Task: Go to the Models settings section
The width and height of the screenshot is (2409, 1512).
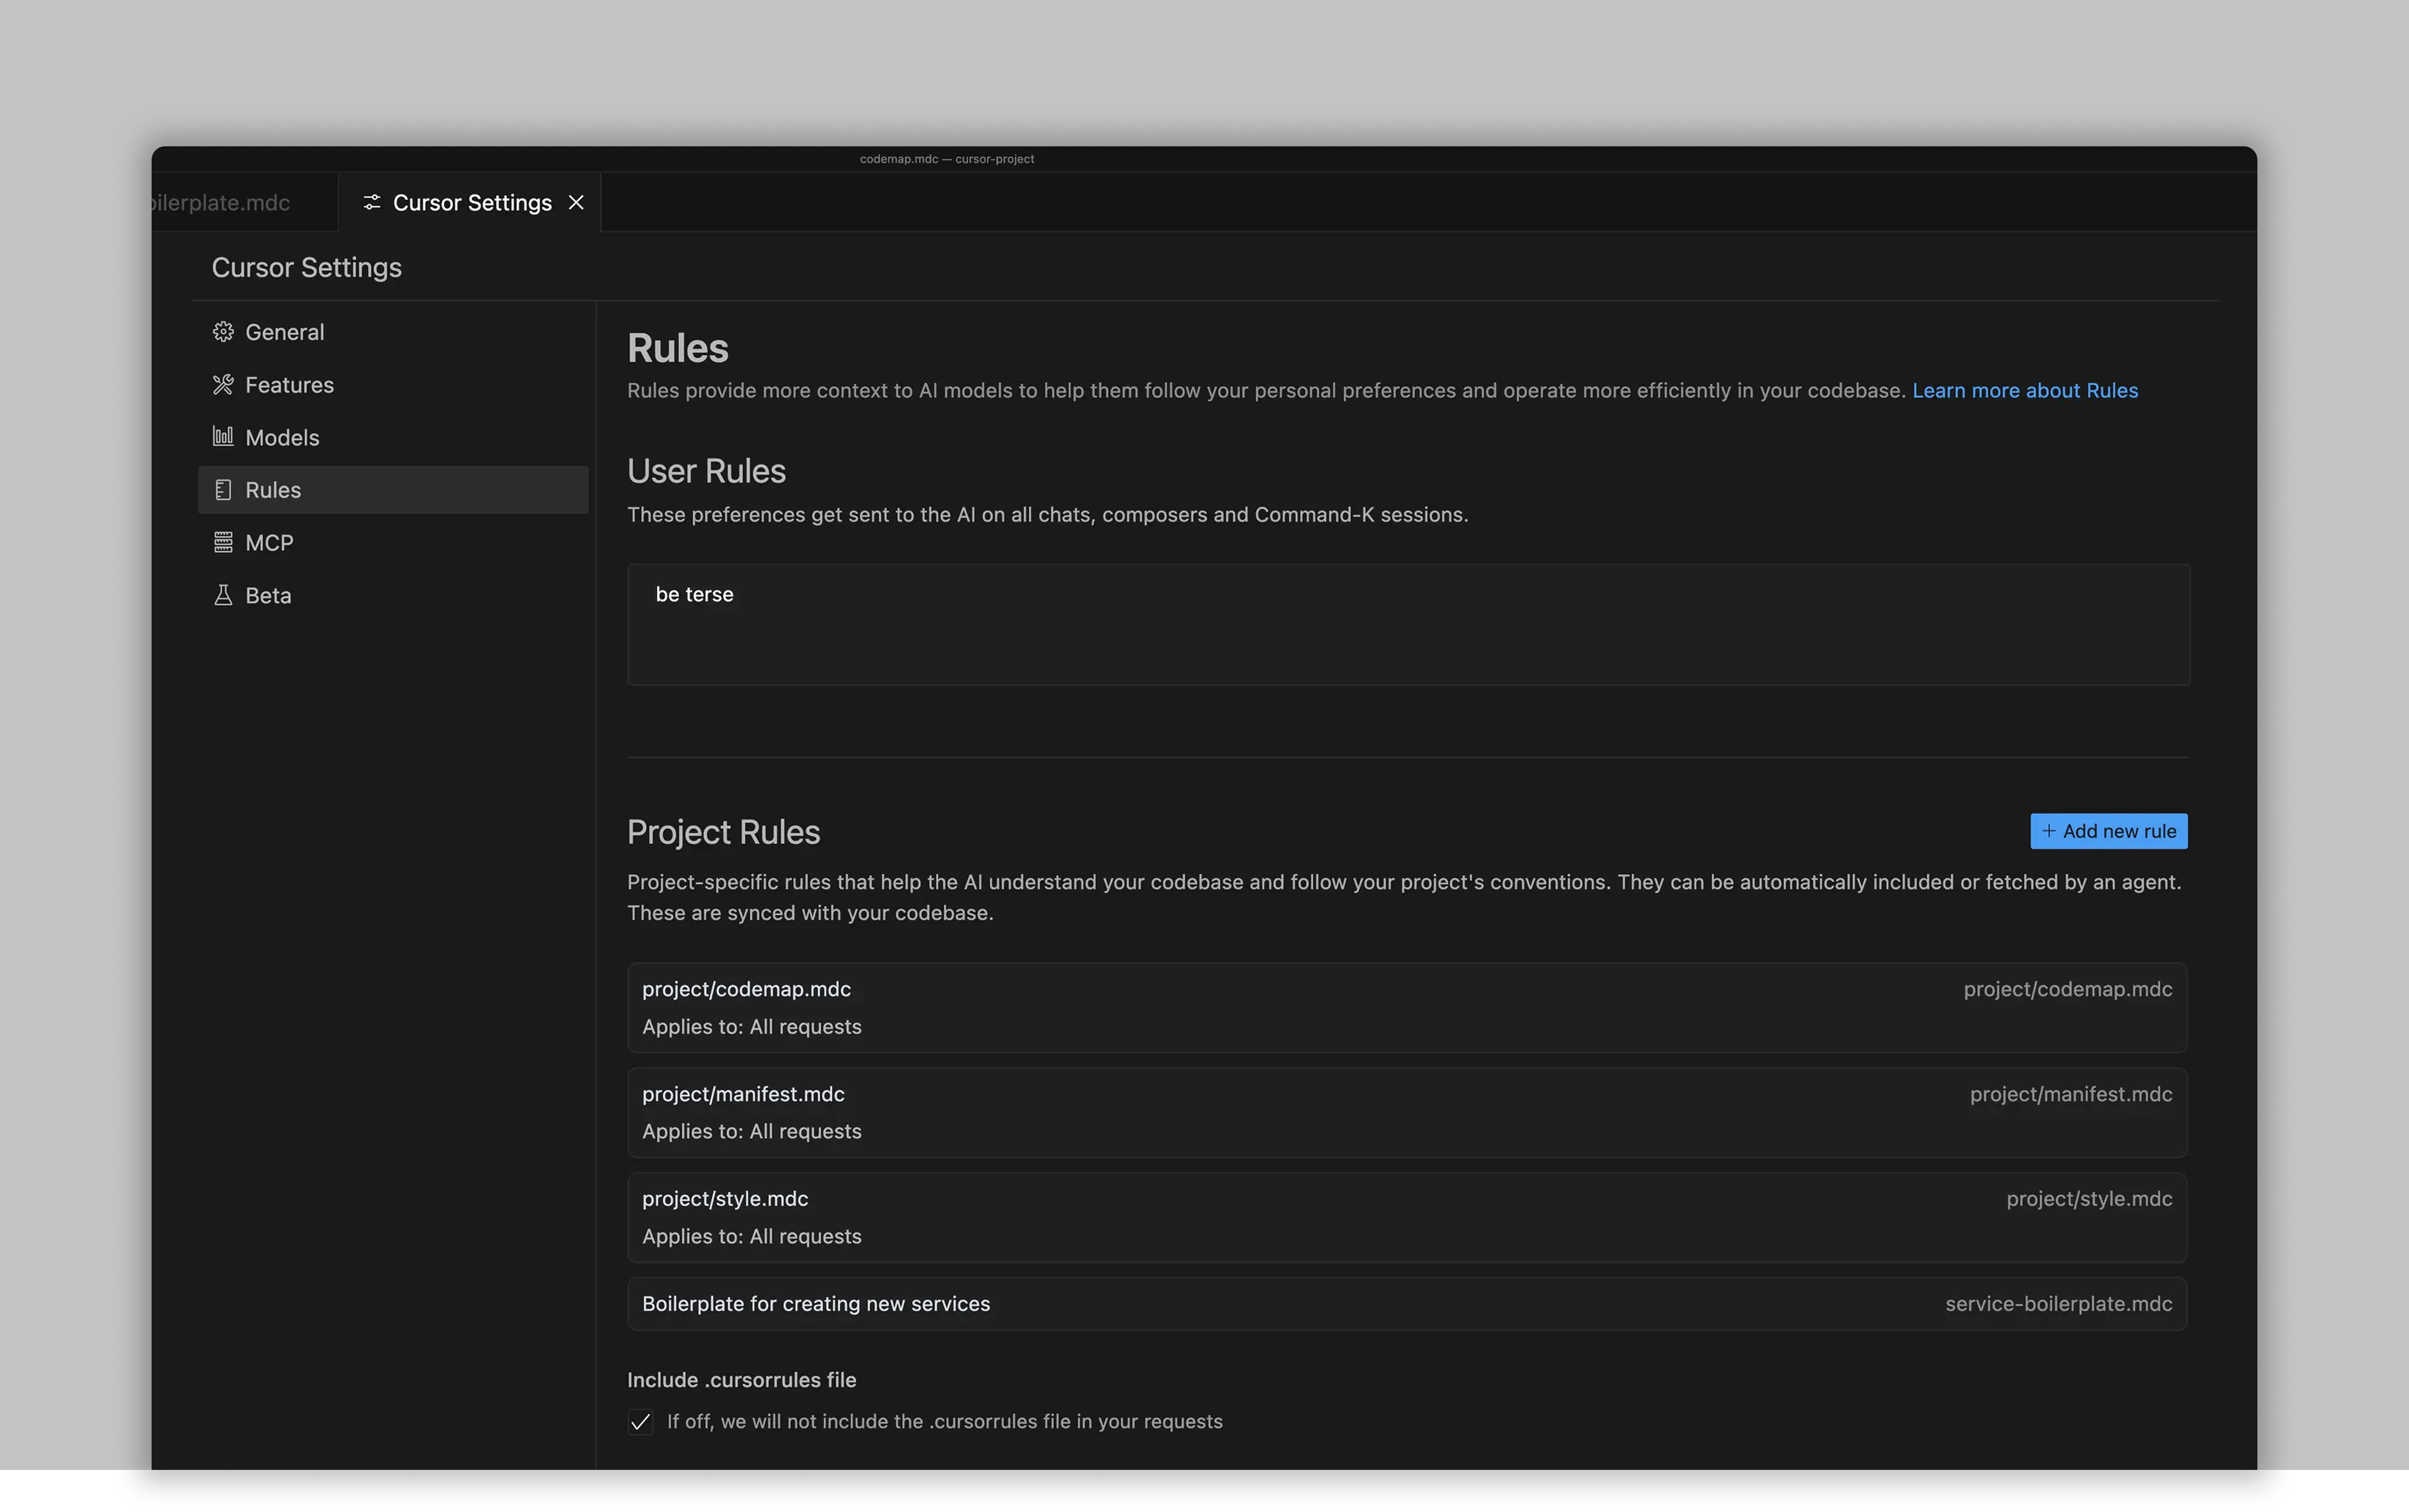Action: pos(282,438)
